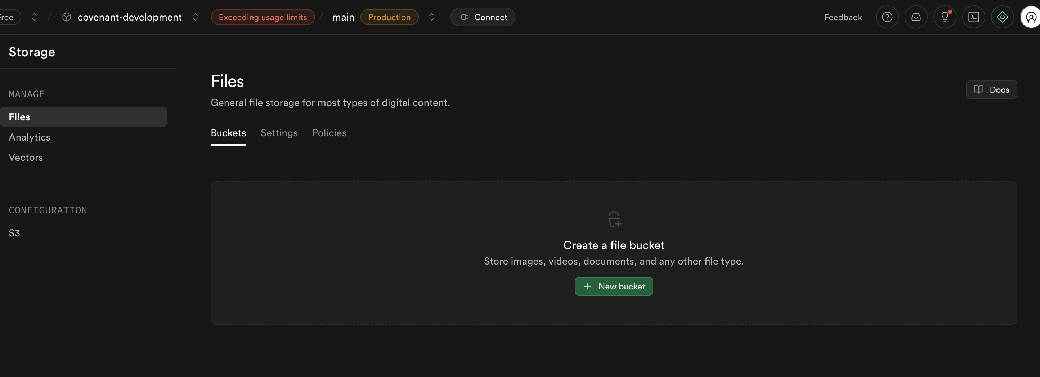The width and height of the screenshot is (1040, 377).
Task: Expand the organization switcher chevron
Action: [34, 17]
